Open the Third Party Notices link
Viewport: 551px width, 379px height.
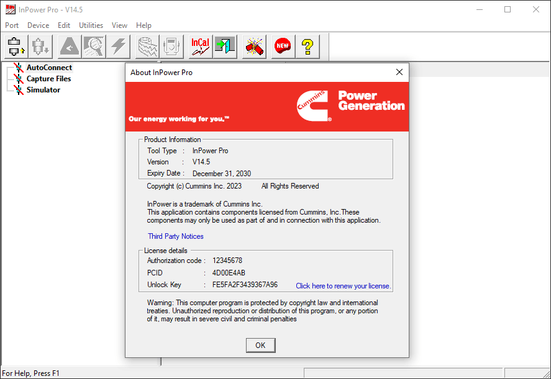[x=175, y=236]
